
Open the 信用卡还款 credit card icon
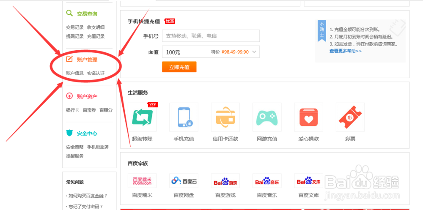tap(225, 117)
